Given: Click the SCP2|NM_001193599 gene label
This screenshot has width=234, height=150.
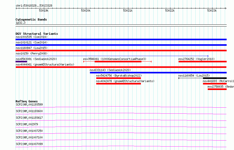Looking at the screenshot, I should click(29, 104).
